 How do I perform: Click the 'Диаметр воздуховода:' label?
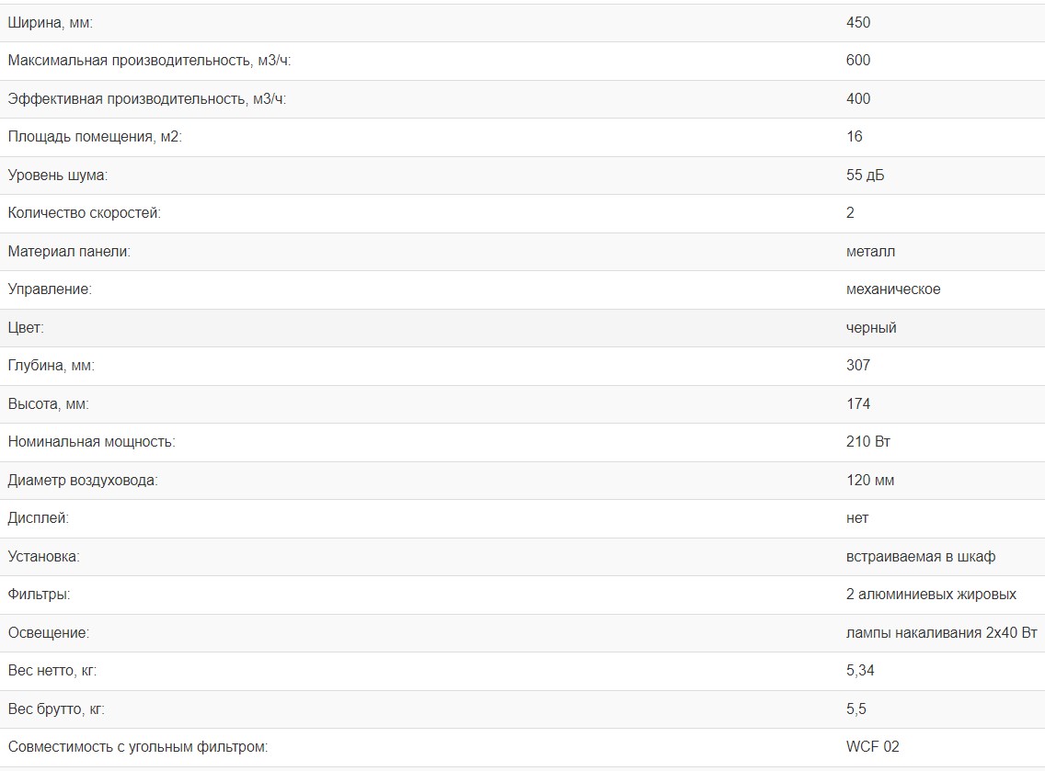point(83,480)
